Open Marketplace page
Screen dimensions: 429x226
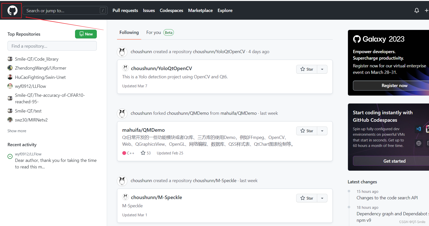tap(200, 10)
